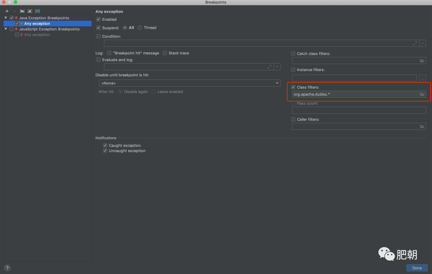Enable the Caller filters checkbox
Image resolution: width=432 pixels, height=274 pixels.
click(293, 119)
